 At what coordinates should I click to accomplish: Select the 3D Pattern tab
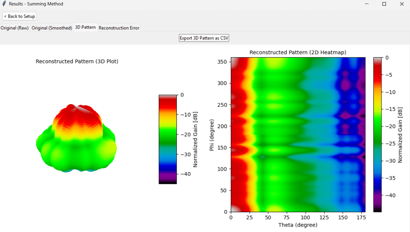point(85,27)
